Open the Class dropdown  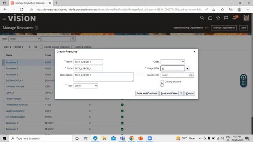pyautogui.click(x=173, y=62)
